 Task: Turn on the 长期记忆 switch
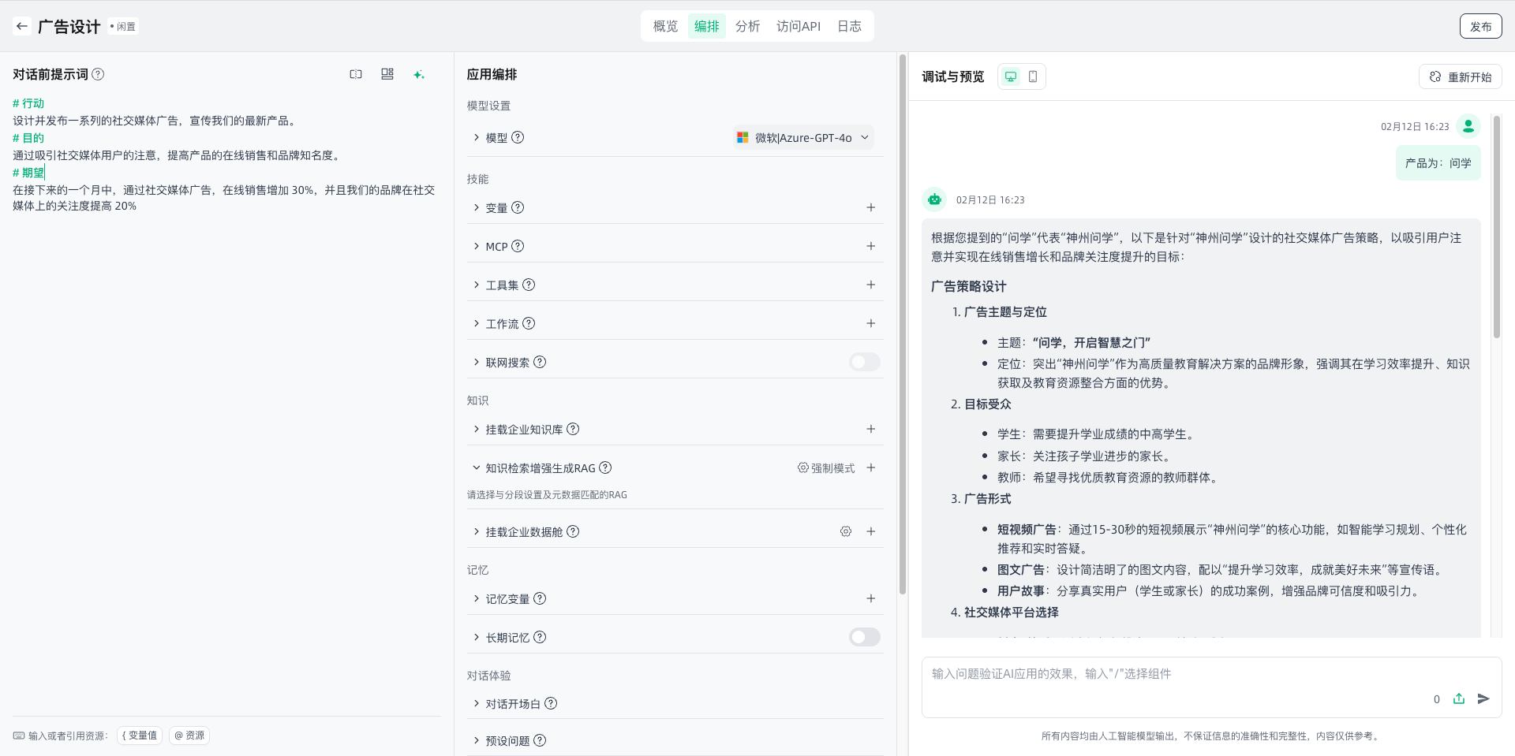864,637
